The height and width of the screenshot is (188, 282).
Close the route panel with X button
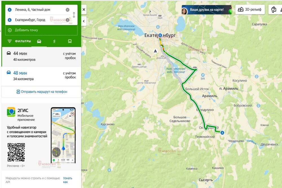click(84, 10)
